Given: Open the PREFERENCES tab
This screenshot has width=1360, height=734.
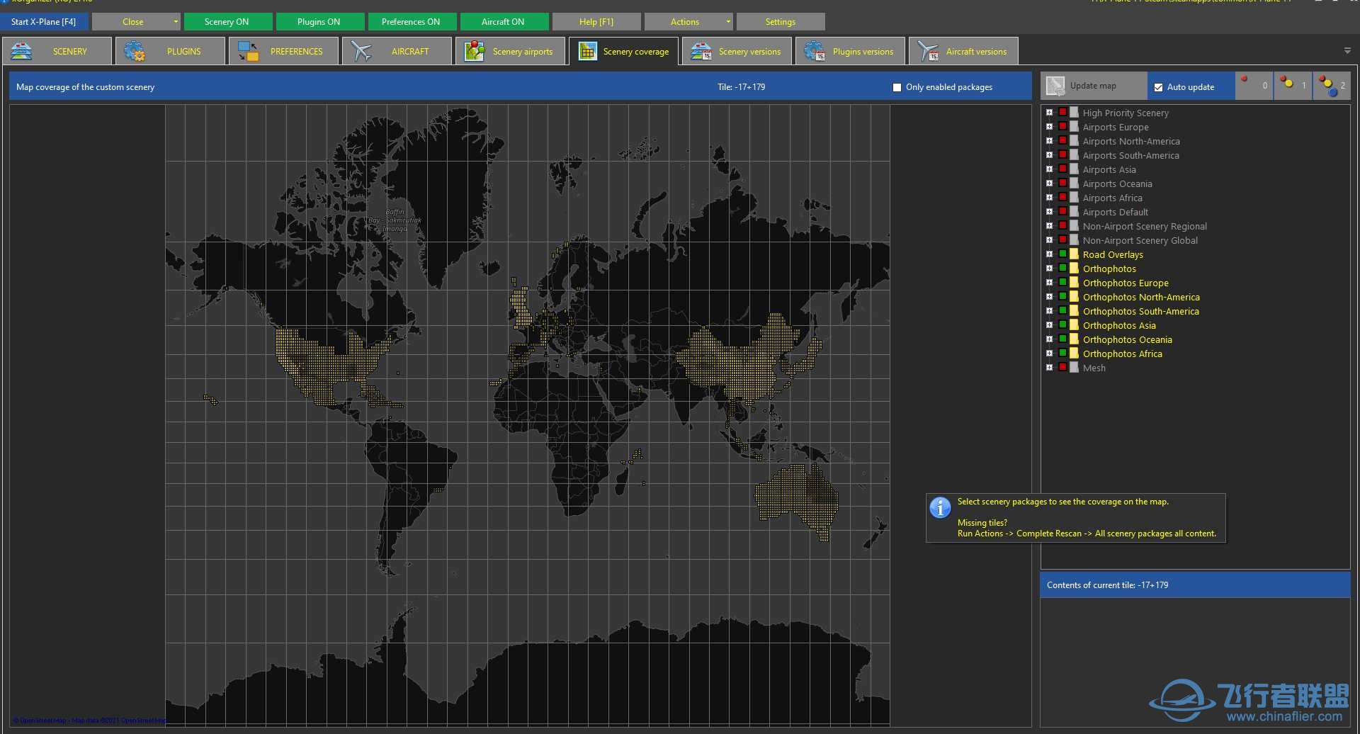Looking at the screenshot, I should coord(283,51).
